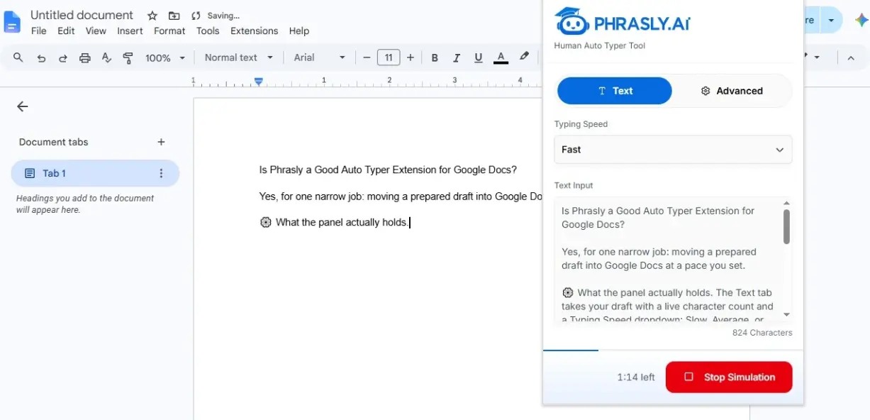The width and height of the screenshot is (870, 420).
Task: Open the Typing Speed Fast dropdown
Action: pos(673,150)
